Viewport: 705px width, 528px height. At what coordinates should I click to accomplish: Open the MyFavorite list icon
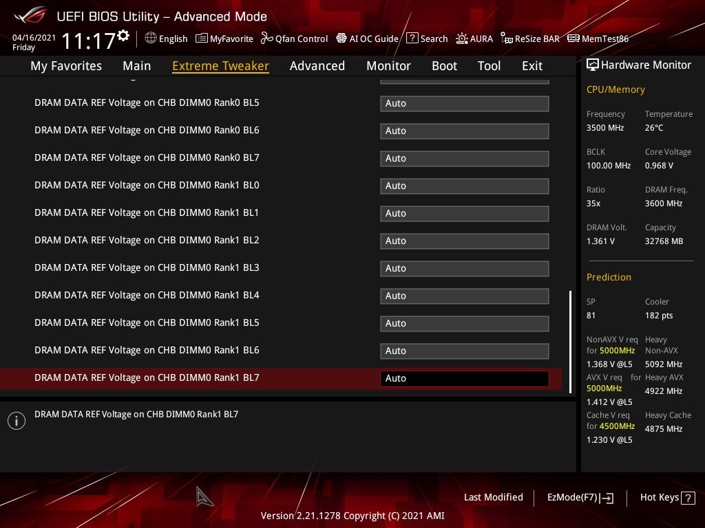[202, 38]
